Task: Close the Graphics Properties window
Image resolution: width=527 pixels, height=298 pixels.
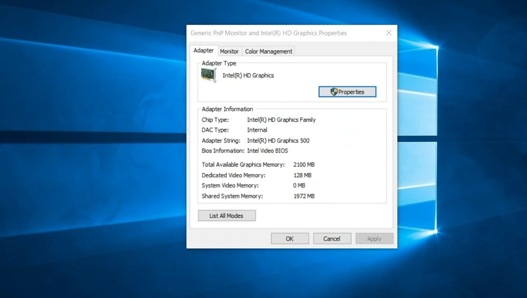Action: (x=389, y=33)
